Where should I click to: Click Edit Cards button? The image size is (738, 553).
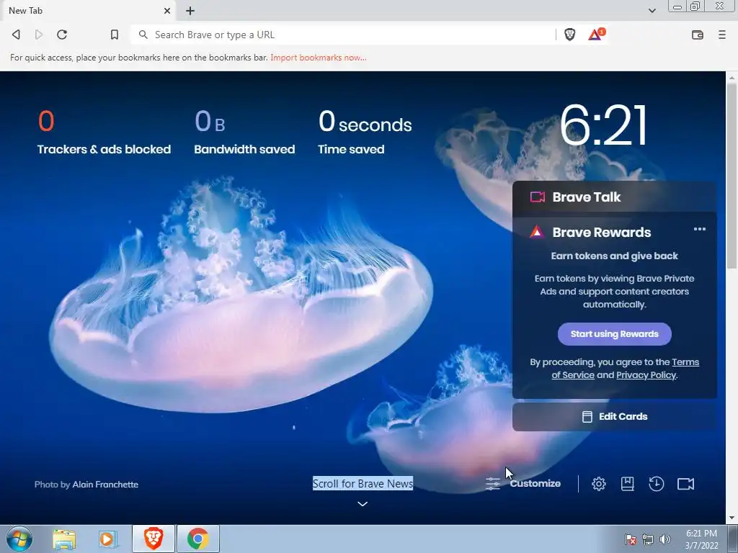(x=614, y=417)
